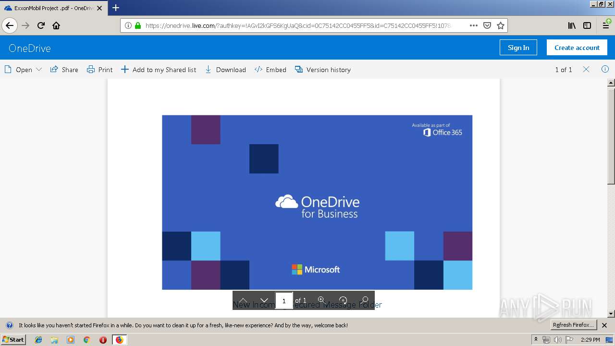615x346 pixels.
Task: Open Windows Explorer folder in taskbar
Action: (x=54, y=340)
